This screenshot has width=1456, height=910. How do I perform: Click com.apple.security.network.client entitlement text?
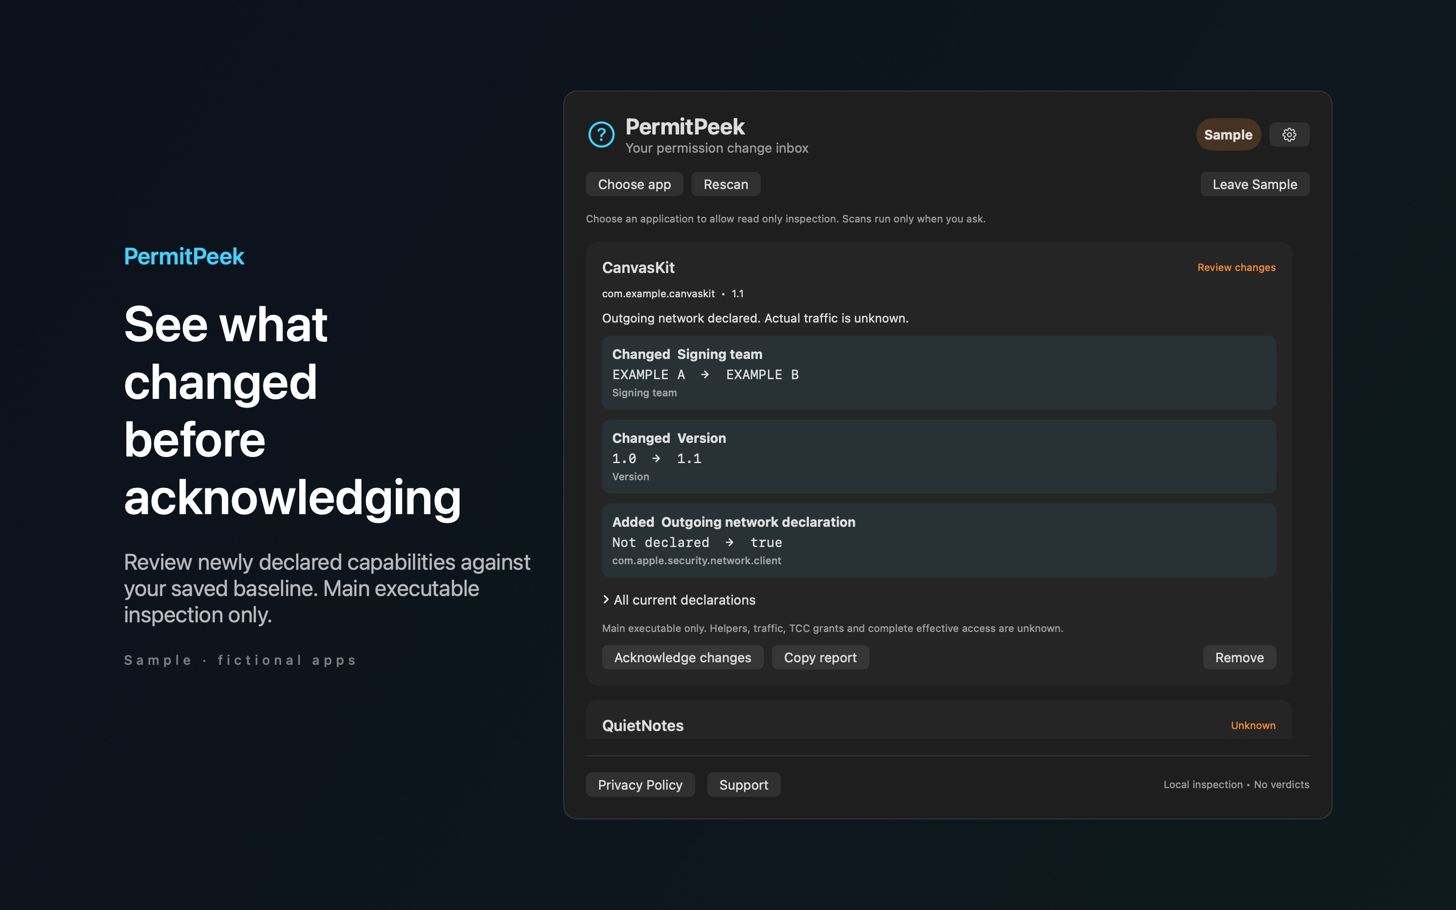click(x=696, y=560)
